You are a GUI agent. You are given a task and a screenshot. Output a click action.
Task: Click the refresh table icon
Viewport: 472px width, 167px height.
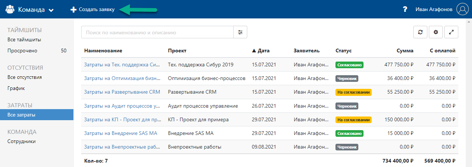(x=420, y=32)
